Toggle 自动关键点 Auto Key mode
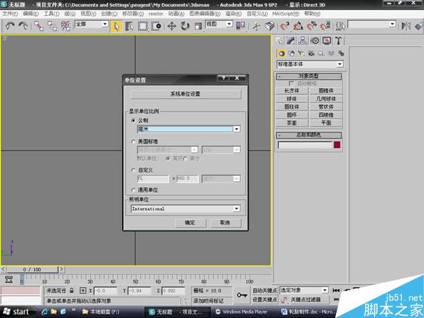The image size is (424, 318). click(x=265, y=290)
